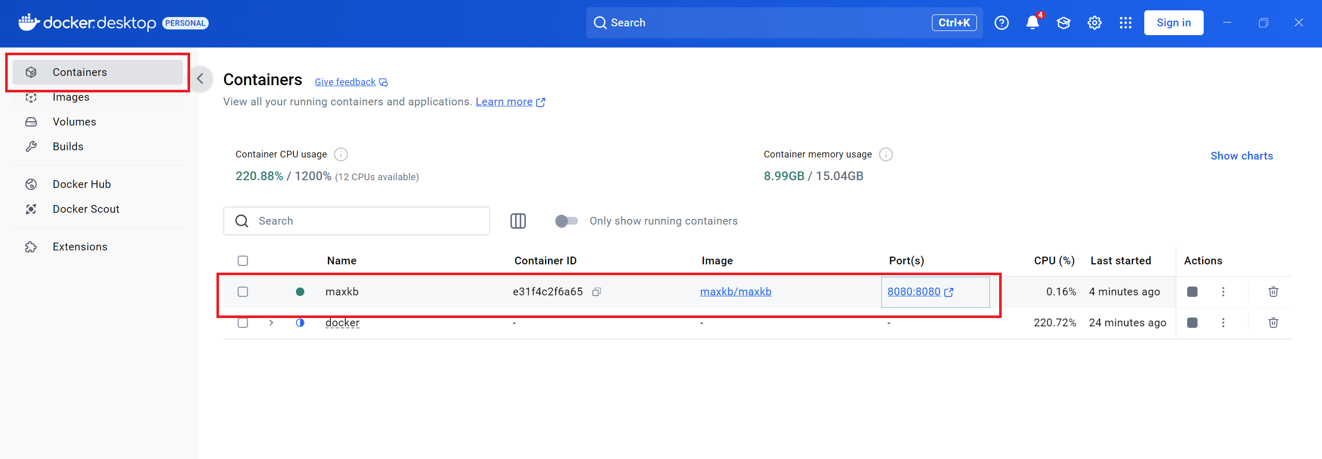Open the help question-mark icon
This screenshot has height=459, width=1322.
click(x=1001, y=23)
